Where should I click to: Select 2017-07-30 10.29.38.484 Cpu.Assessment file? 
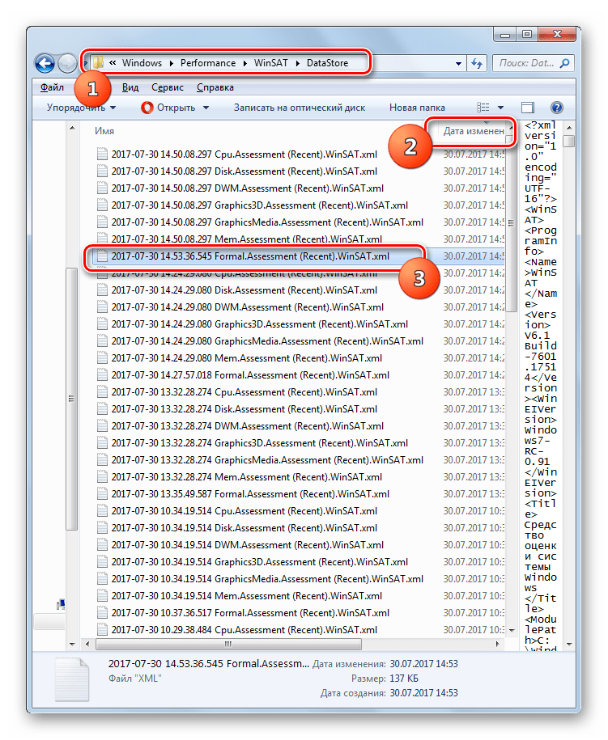244,630
